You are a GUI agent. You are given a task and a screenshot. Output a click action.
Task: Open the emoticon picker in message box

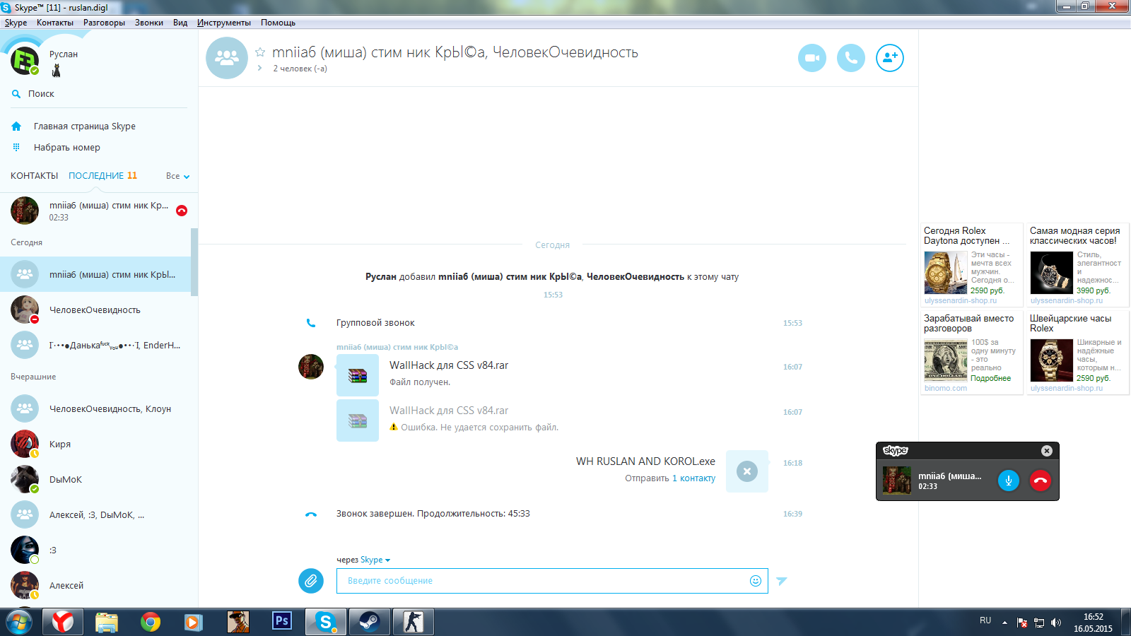tap(756, 581)
